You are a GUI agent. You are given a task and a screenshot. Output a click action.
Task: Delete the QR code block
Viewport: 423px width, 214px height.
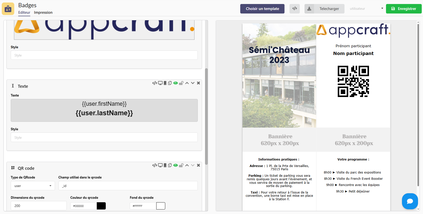pyautogui.click(x=198, y=165)
